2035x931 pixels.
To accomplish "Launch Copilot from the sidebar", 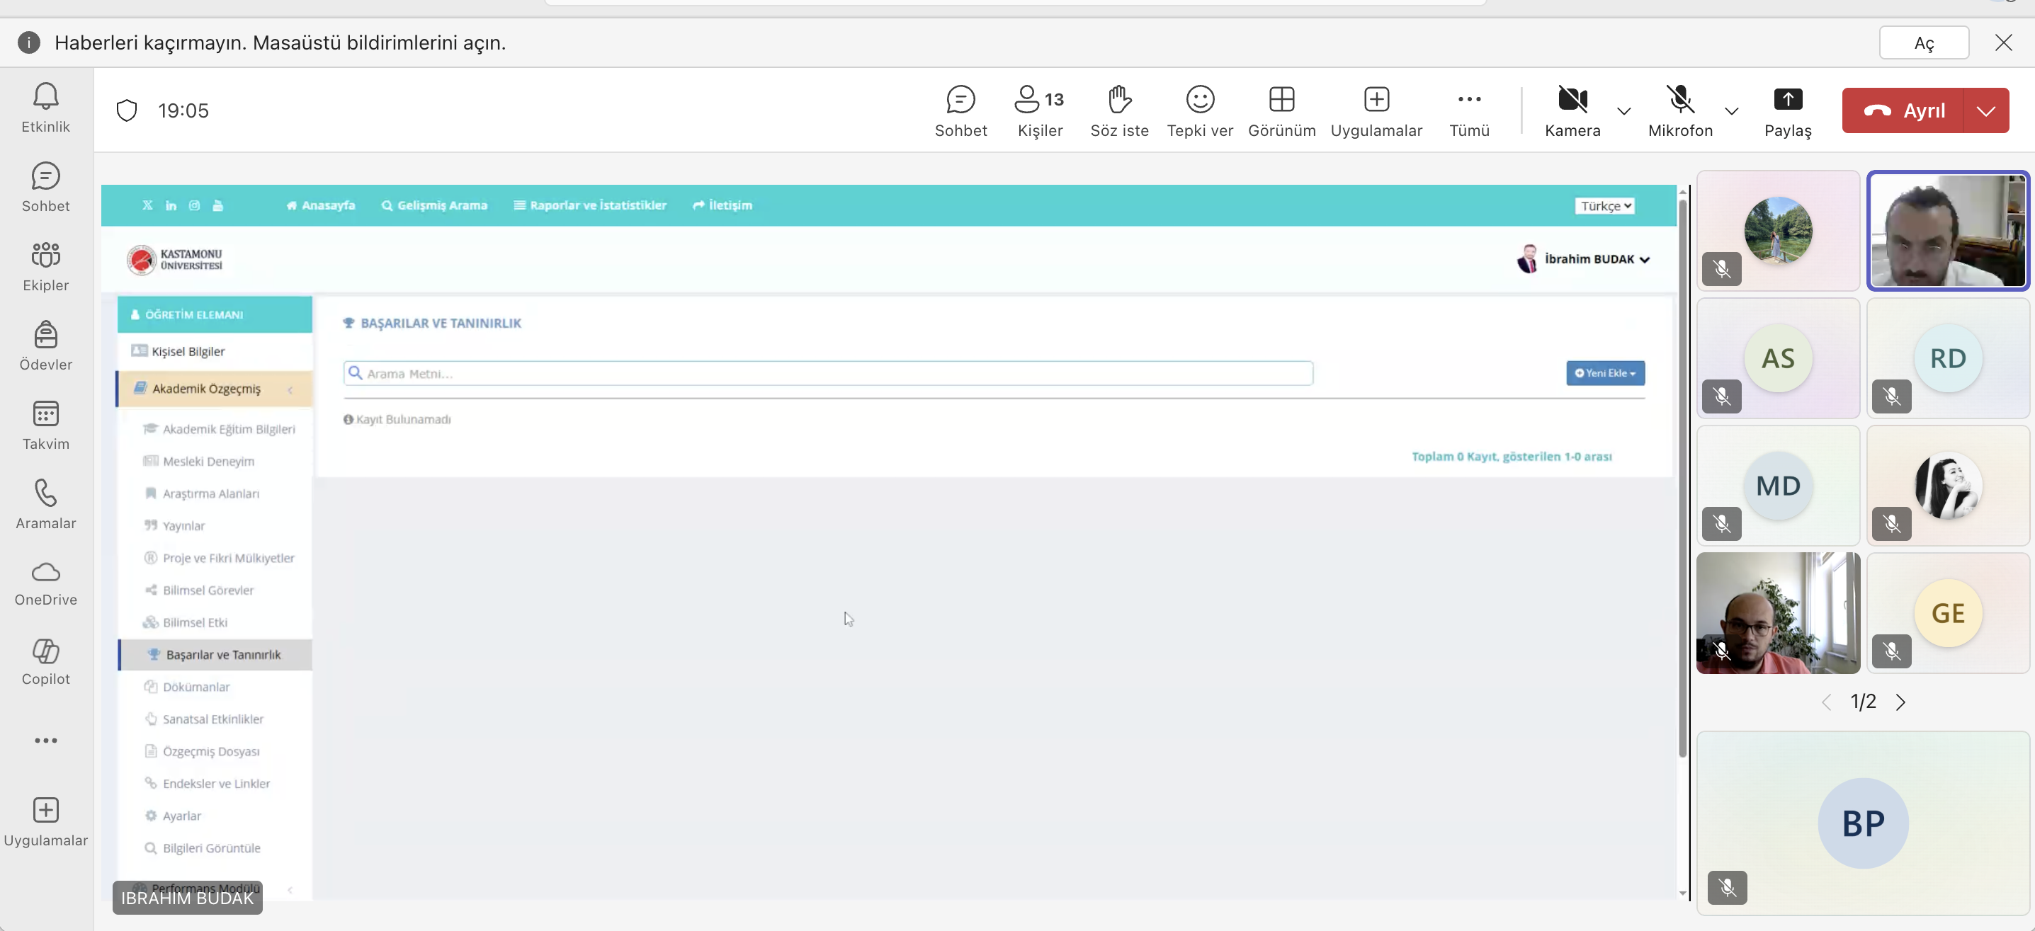I will click(x=46, y=663).
